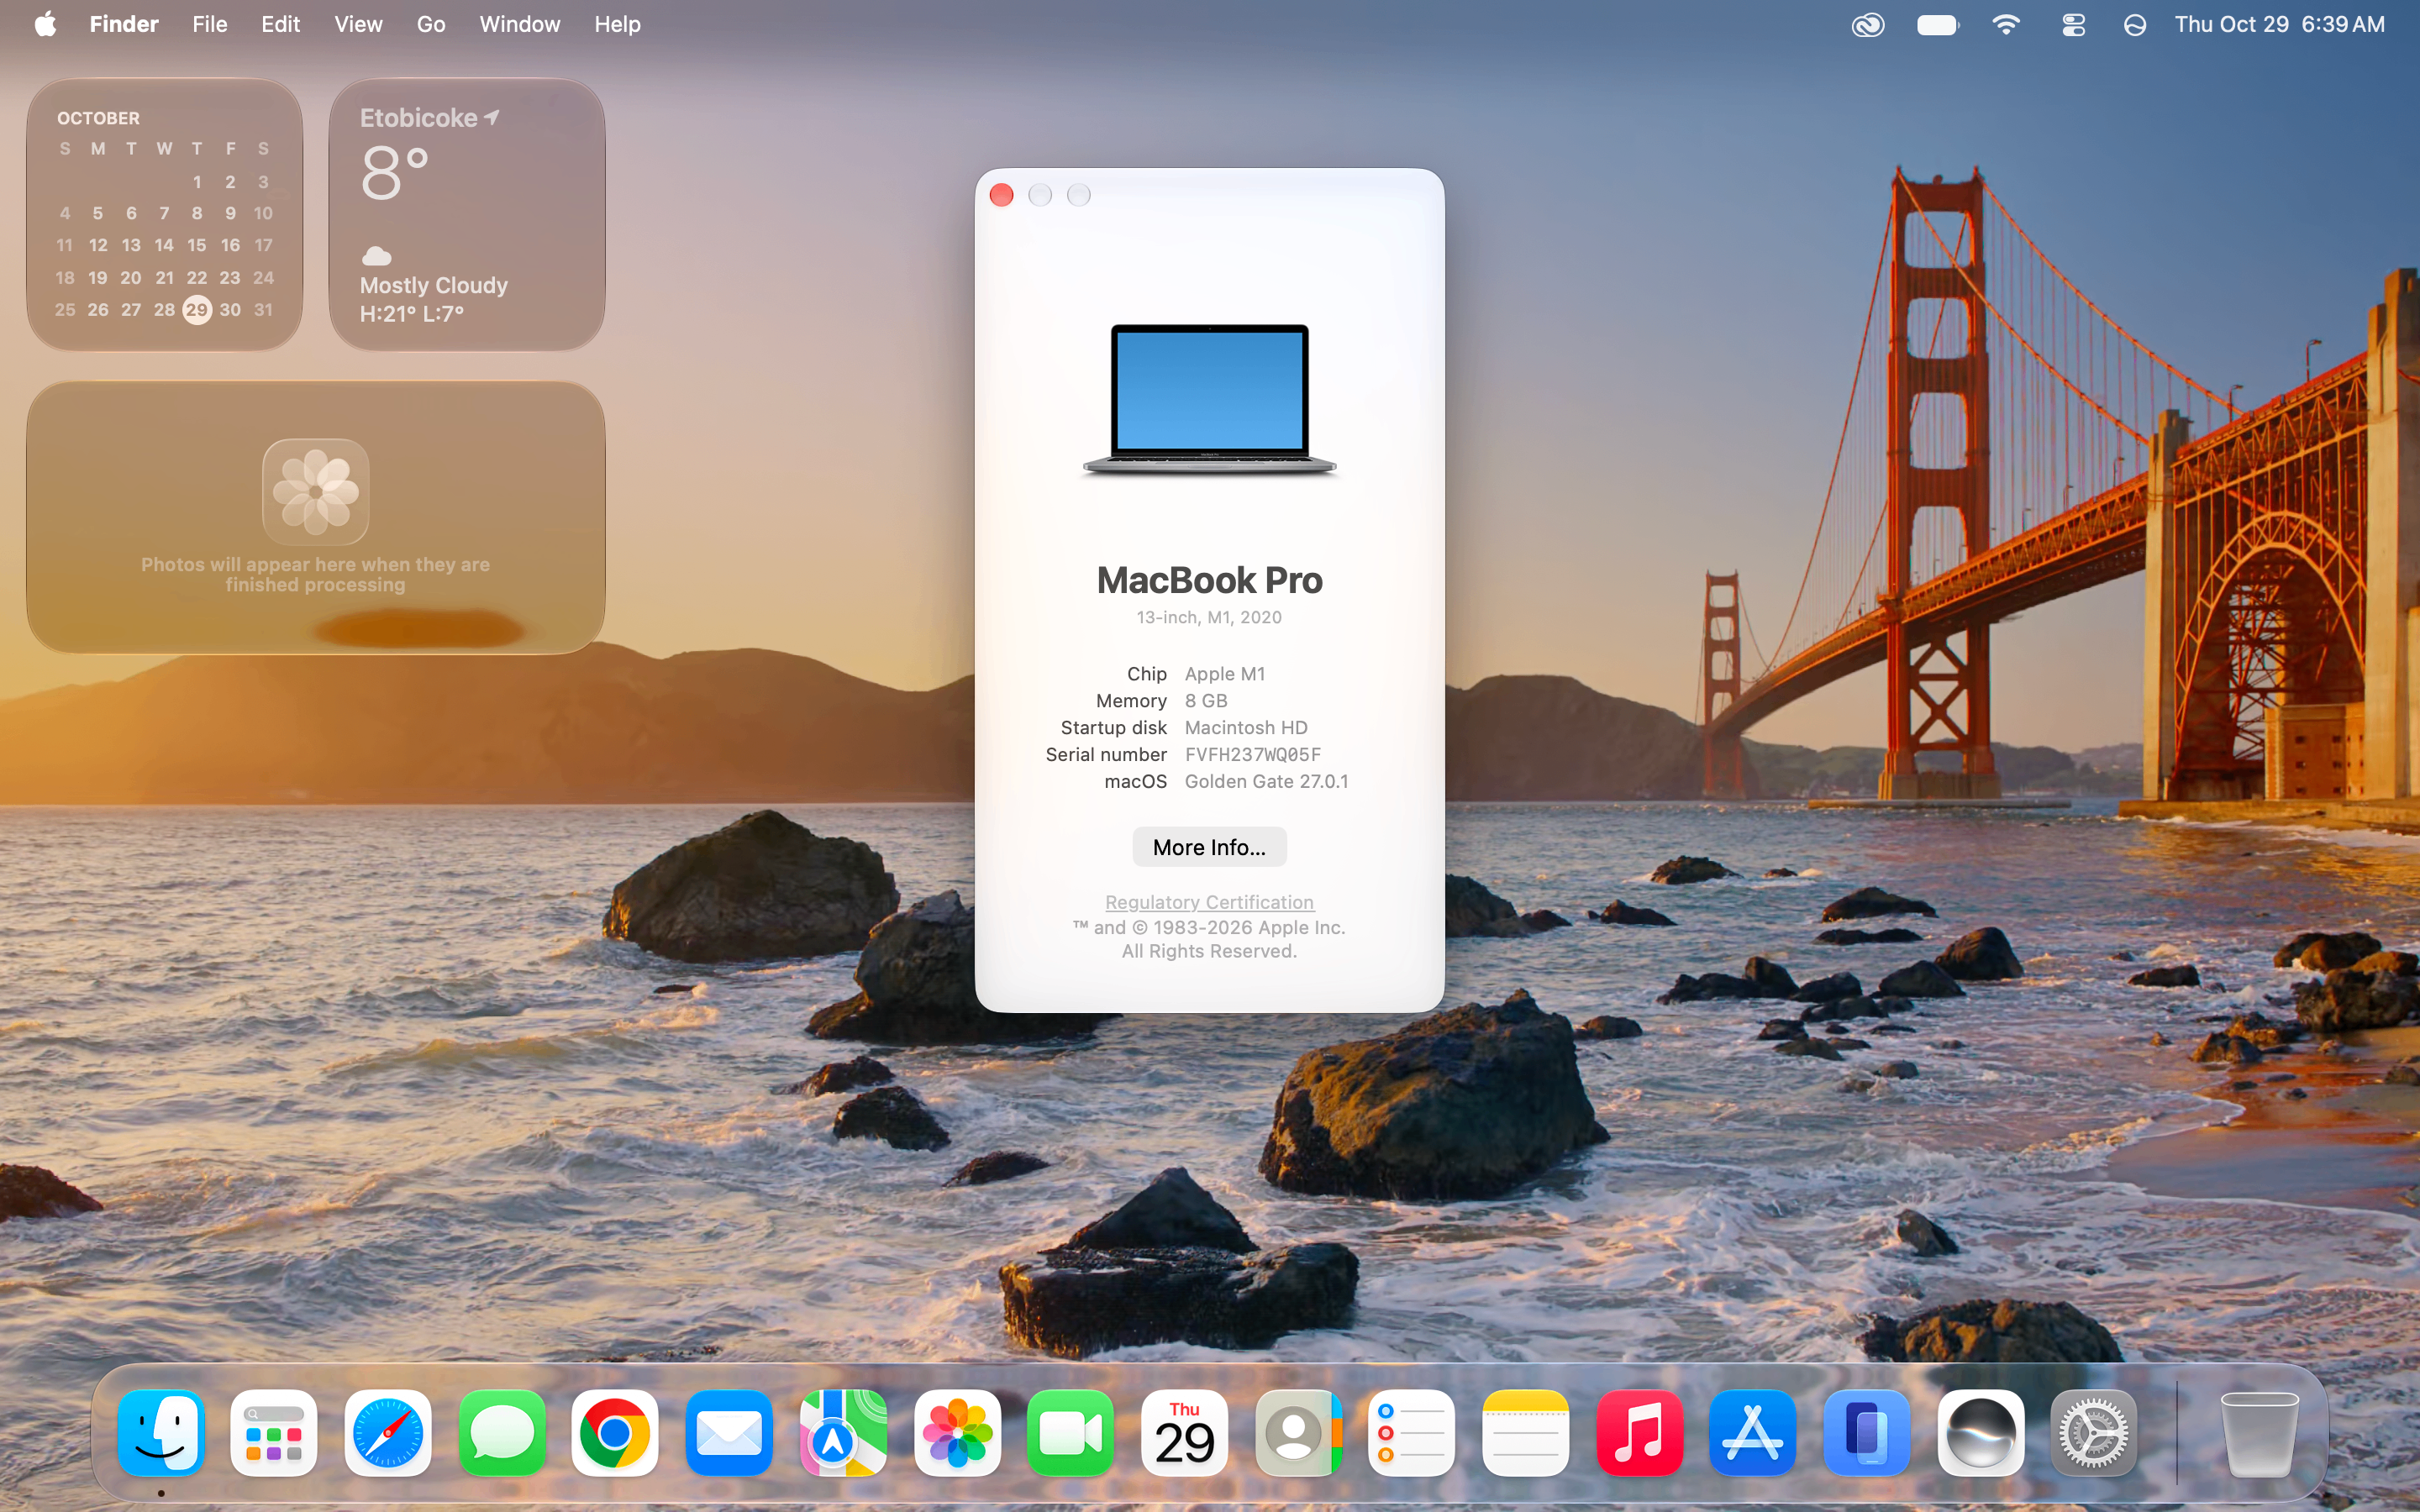Image resolution: width=2420 pixels, height=1512 pixels.
Task: Launch Google Chrome from the Dock
Action: (x=615, y=1433)
